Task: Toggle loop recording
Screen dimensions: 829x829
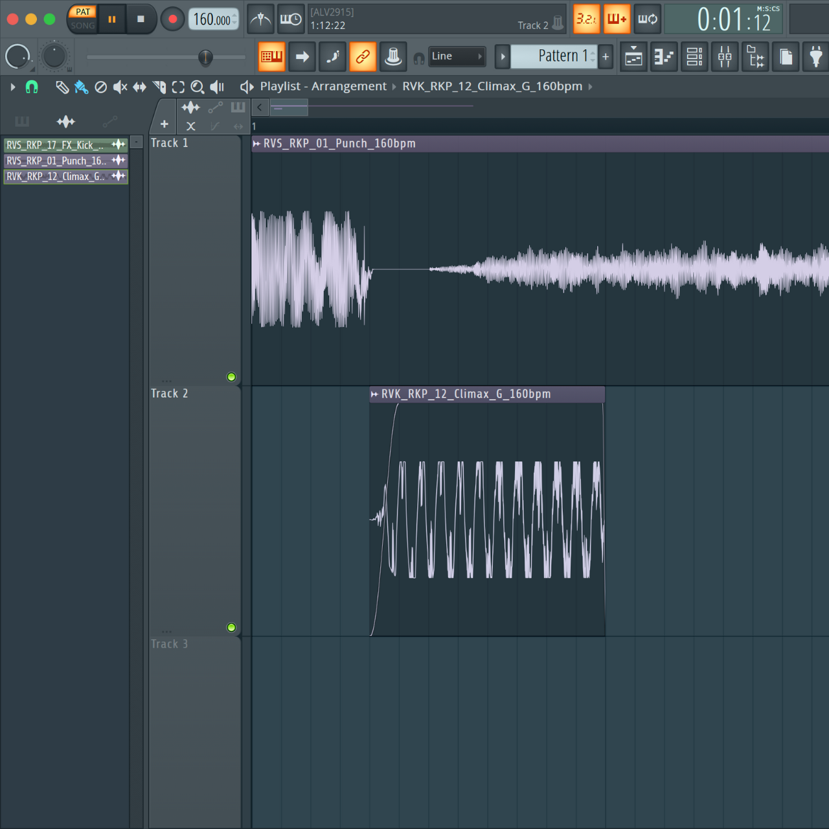Action: click(x=647, y=19)
